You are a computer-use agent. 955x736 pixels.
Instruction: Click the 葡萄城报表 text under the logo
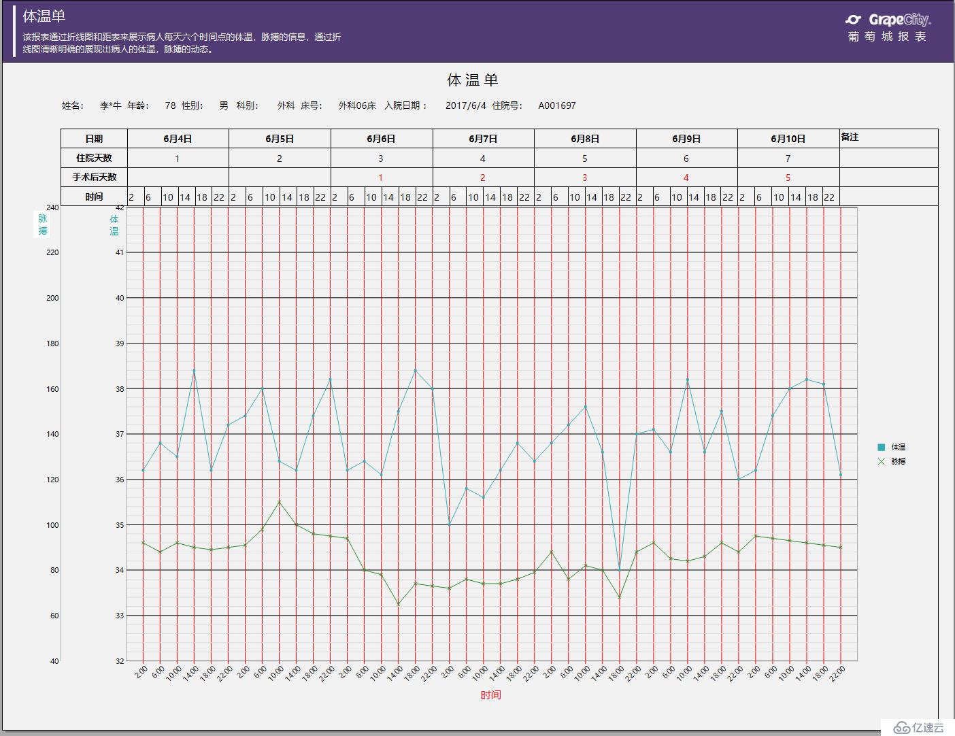pyautogui.click(x=887, y=37)
